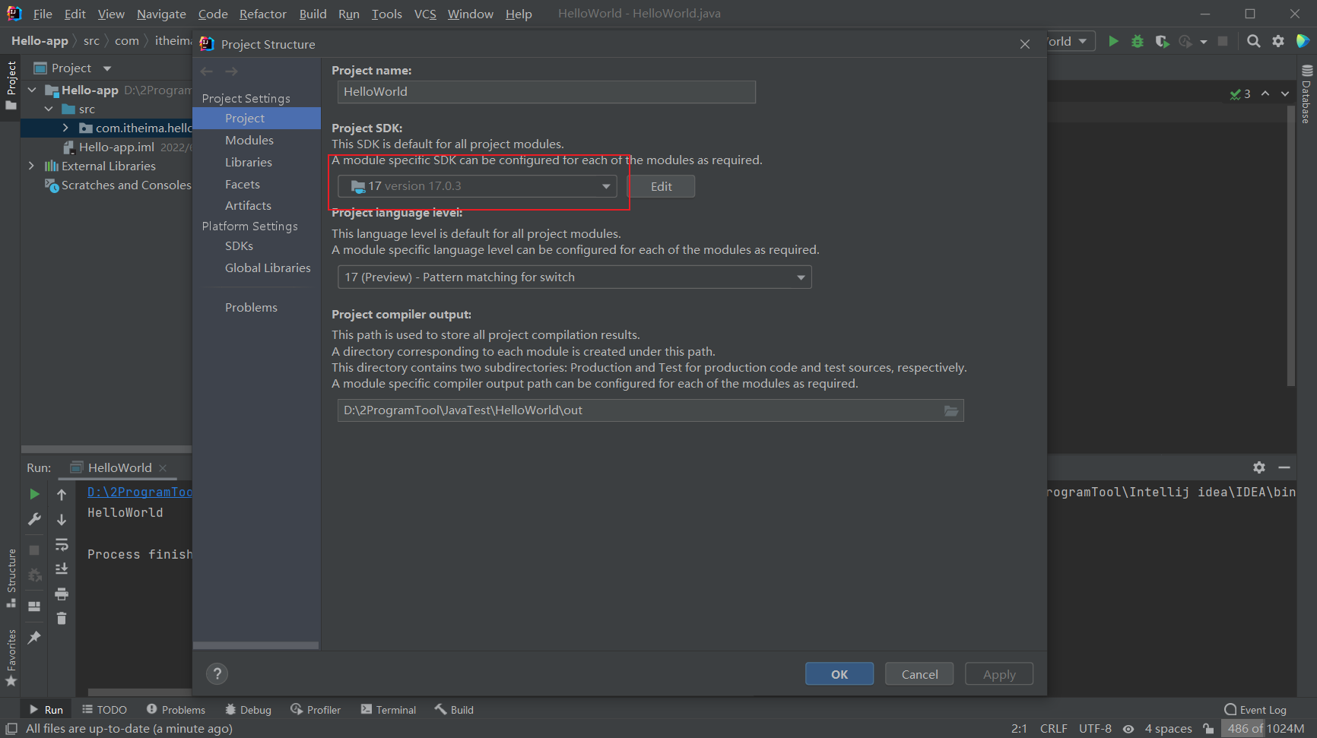The width and height of the screenshot is (1317, 738).
Task: Open Search Everywhere magnifier icon
Action: coord(1254,41)
